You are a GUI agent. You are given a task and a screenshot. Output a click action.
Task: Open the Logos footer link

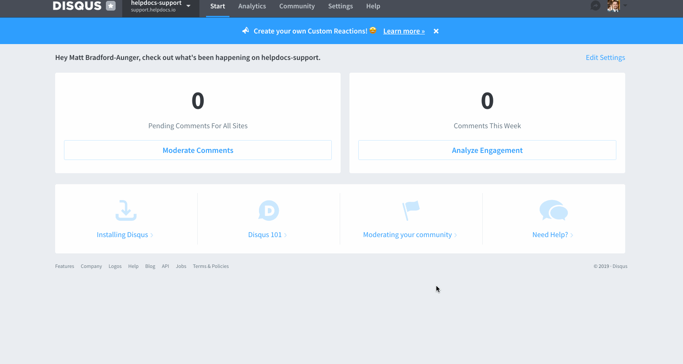(x=115, y=266)
